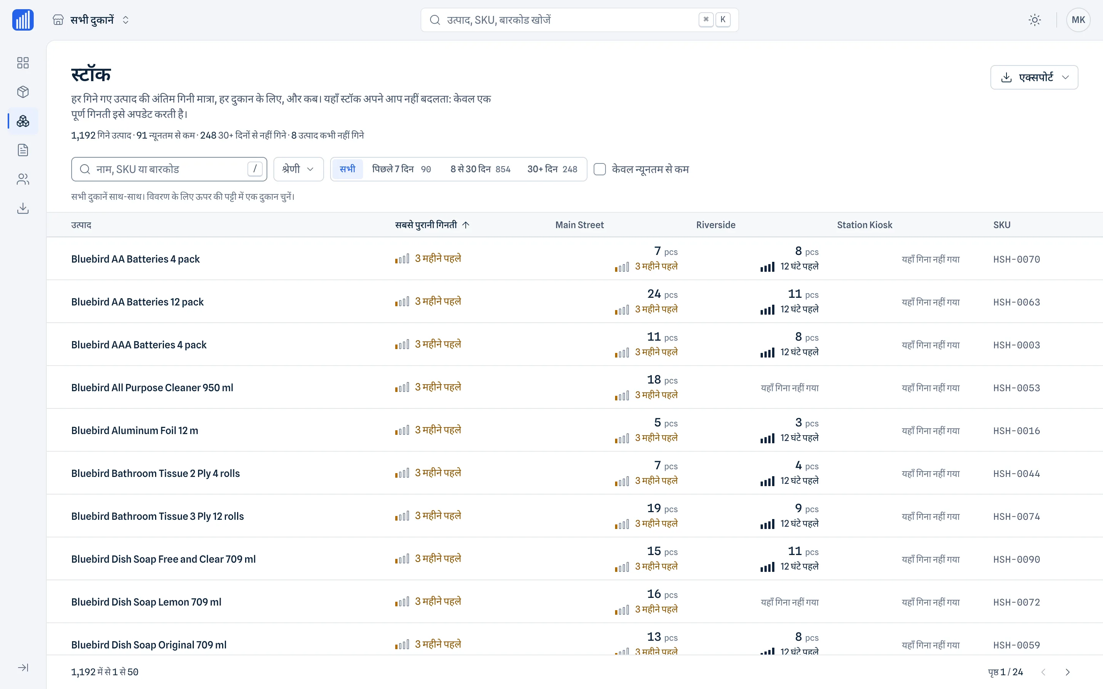1103x689 pixels.
Task: Expand the sidebar with the arrow icon
Action: 23,668
